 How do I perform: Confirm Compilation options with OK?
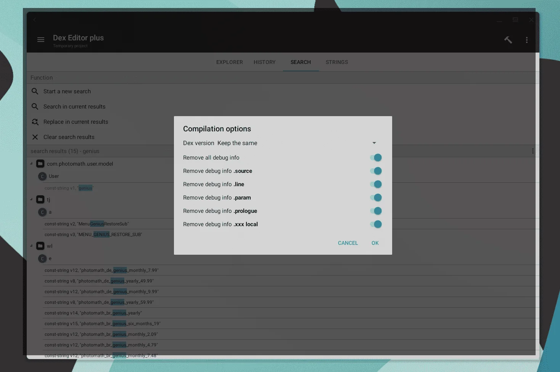point(375,243)
